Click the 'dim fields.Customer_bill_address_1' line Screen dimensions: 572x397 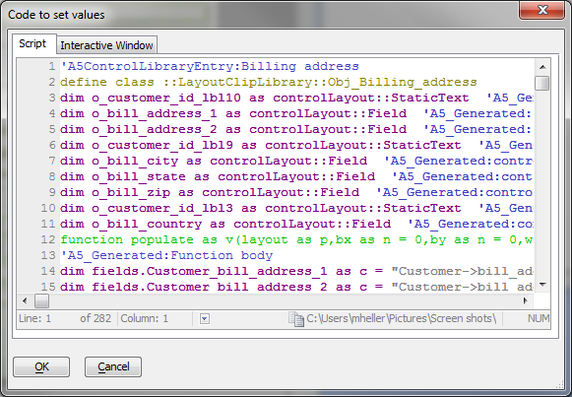(296, 271)
